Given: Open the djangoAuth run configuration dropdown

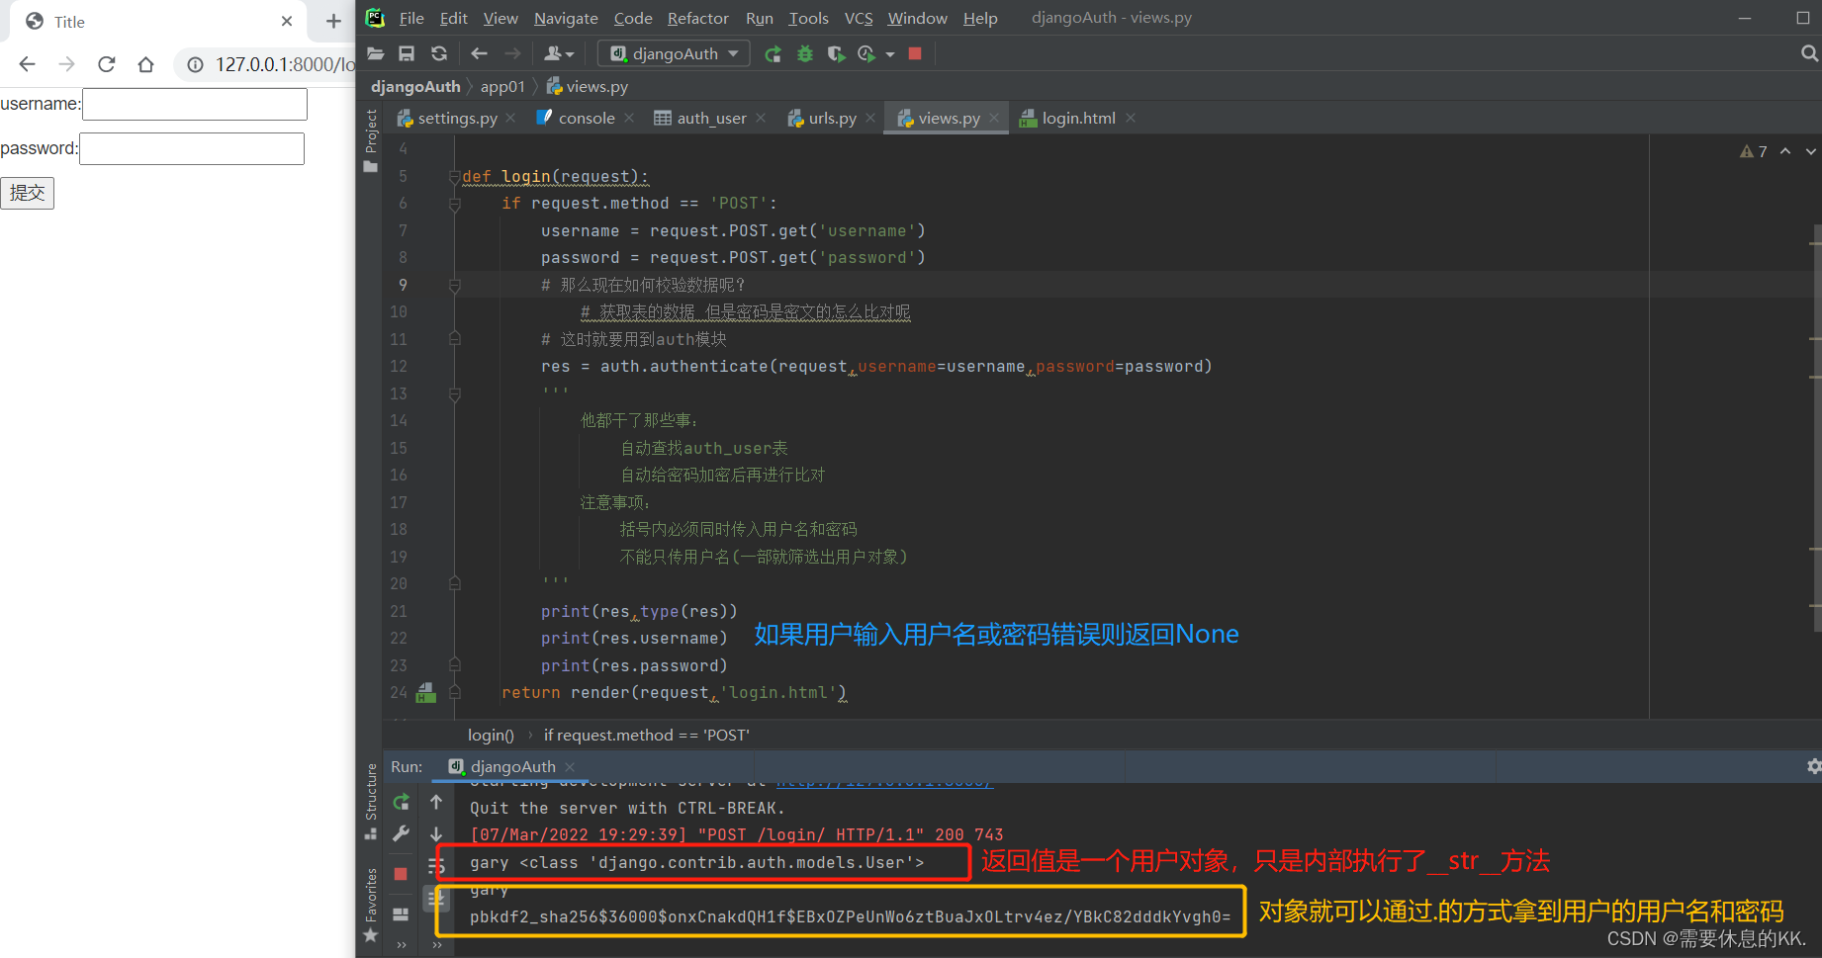Looking at the screenshot, I should [x=674, y=53].
